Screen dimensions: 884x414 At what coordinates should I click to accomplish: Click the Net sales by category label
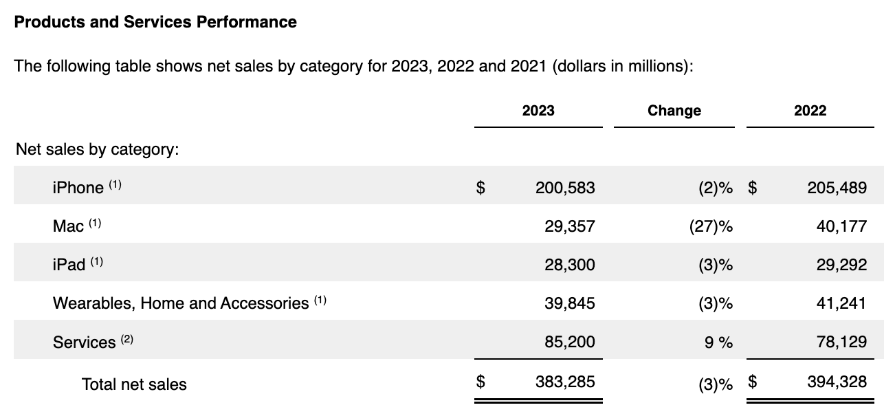tap(97, 149)
